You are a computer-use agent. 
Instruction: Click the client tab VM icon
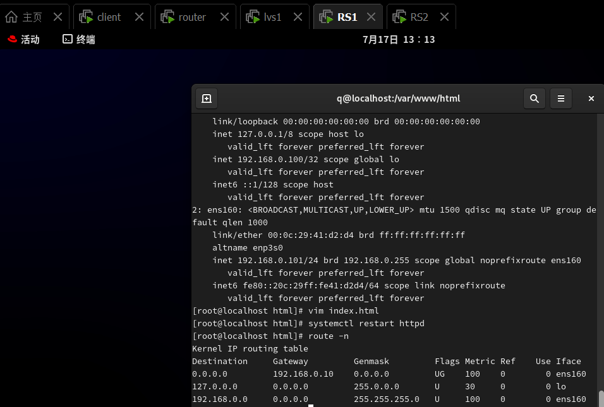point(86,17)
